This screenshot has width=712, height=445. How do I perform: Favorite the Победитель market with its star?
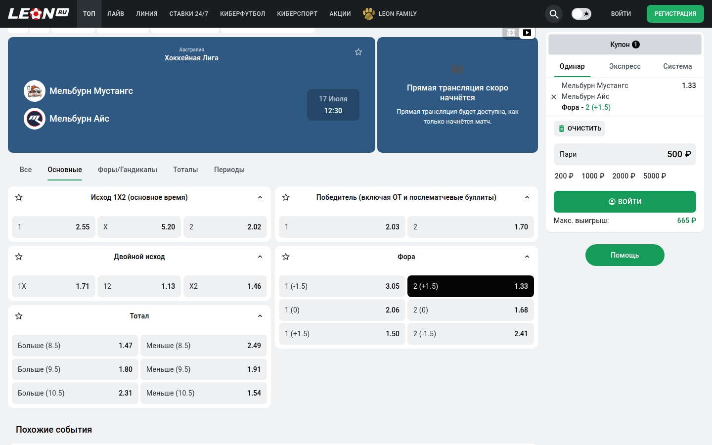286,197
